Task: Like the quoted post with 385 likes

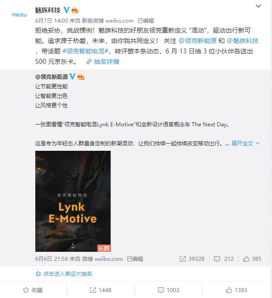Action: click(246, 259)
